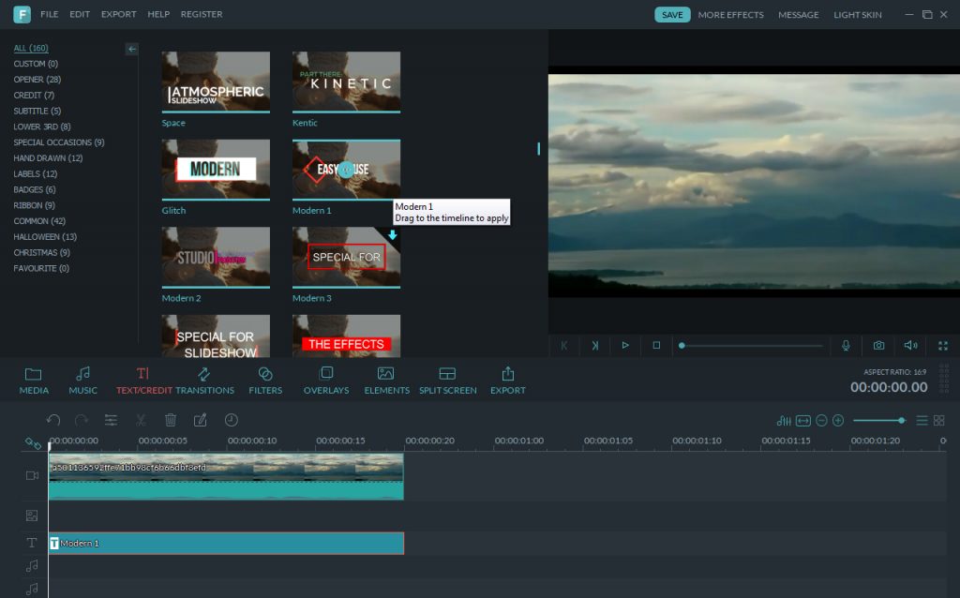Record a voiceover with the microphone icon
960x598 pixels.
pos(846,345)
